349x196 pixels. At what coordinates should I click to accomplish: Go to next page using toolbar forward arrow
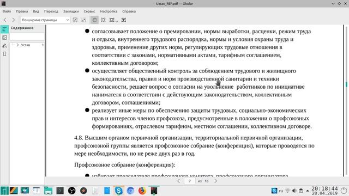point(14,20)
